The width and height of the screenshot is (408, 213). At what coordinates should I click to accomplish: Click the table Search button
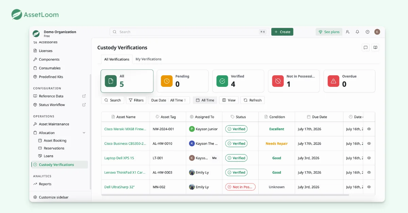coord(113,100)
